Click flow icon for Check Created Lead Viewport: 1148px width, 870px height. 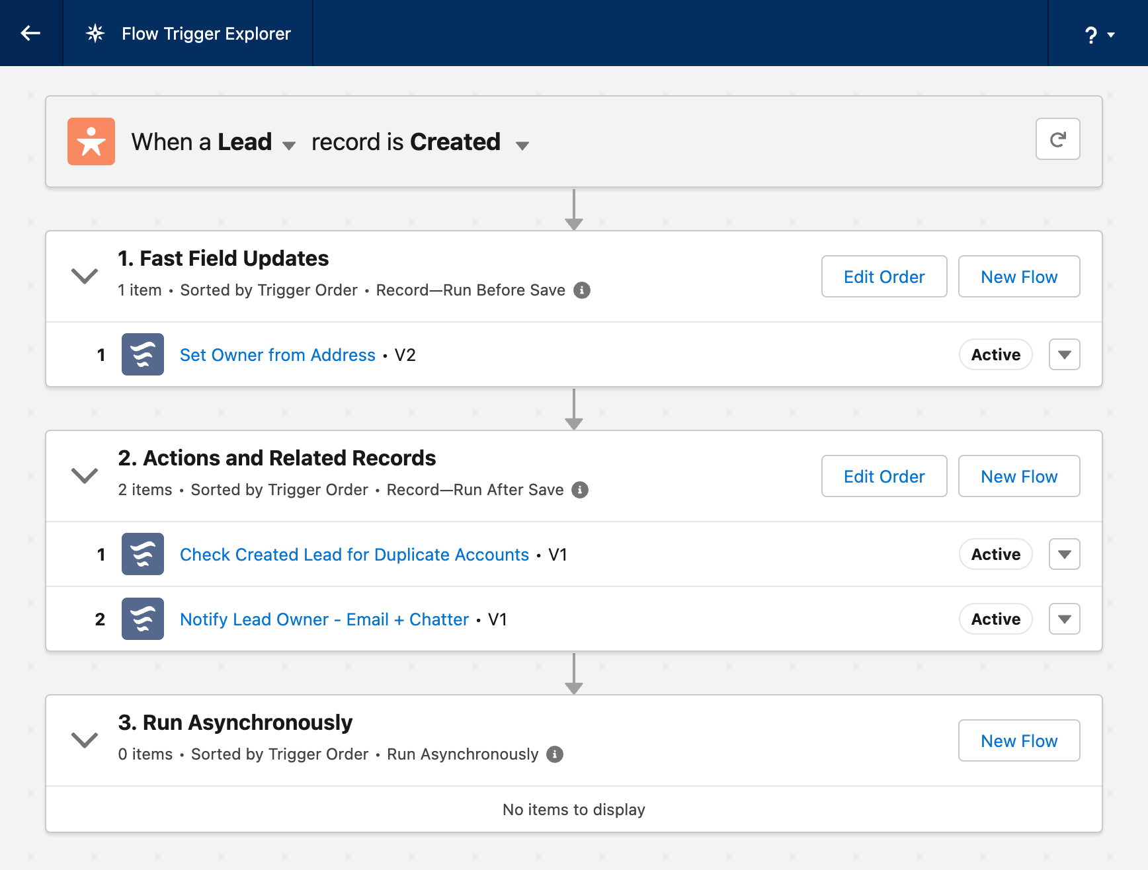point(143,554)
